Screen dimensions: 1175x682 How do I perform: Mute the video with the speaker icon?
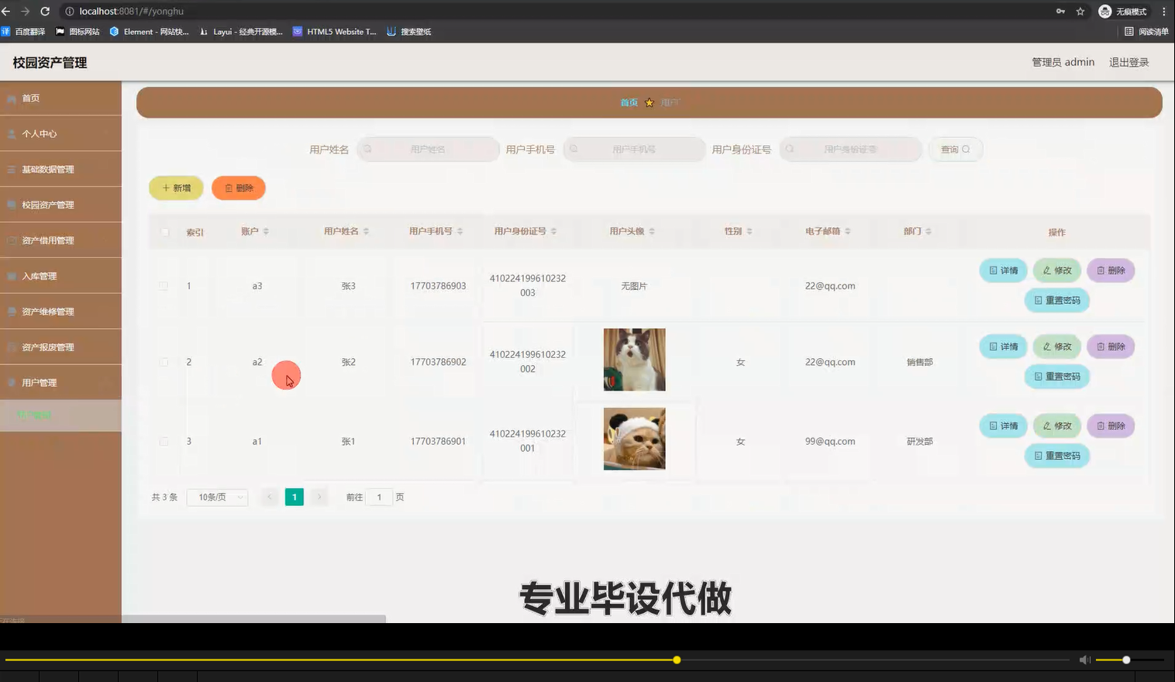pyautogui.click(x=1084, y=660)
